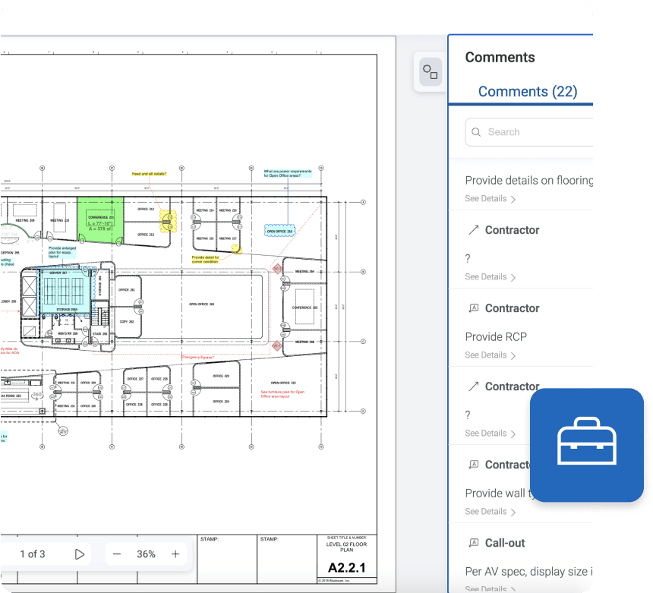
Task: Click the 360 photo marker on the floor plan
Action: (x=36, y=394)
